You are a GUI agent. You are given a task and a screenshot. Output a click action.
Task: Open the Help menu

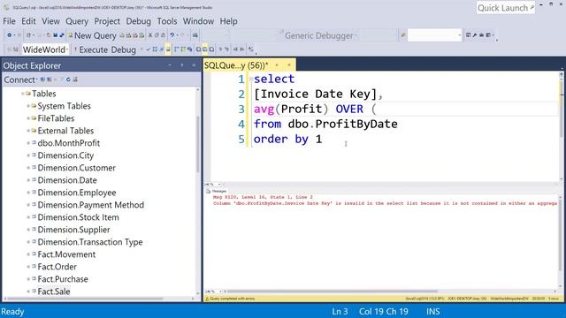tap(228, 21)
